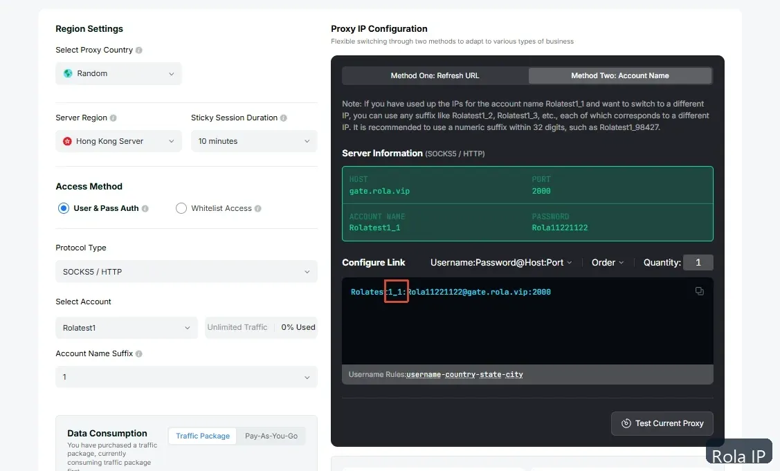Click the generated proxy link text
Screen dimensions: 780x471
[451, 292]
